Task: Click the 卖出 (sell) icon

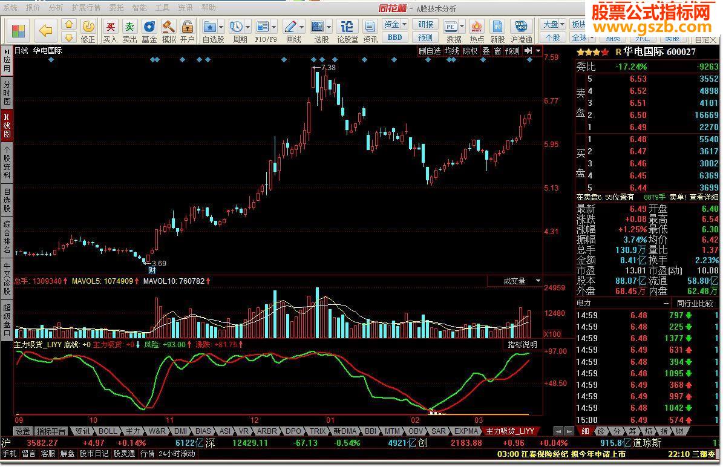Action: (129, 31)
